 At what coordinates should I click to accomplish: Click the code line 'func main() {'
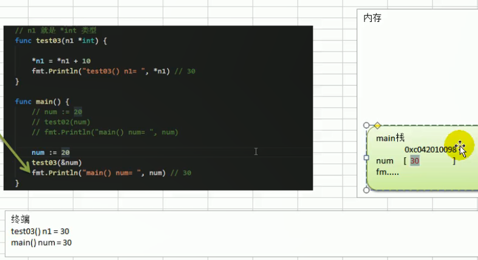42,101
